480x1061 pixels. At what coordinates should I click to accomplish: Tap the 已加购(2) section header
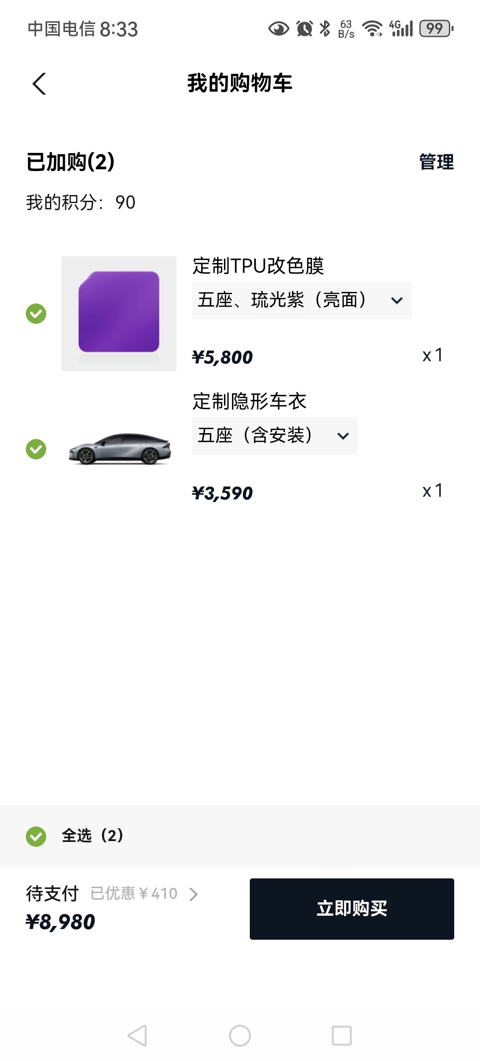tap(71, 162)
